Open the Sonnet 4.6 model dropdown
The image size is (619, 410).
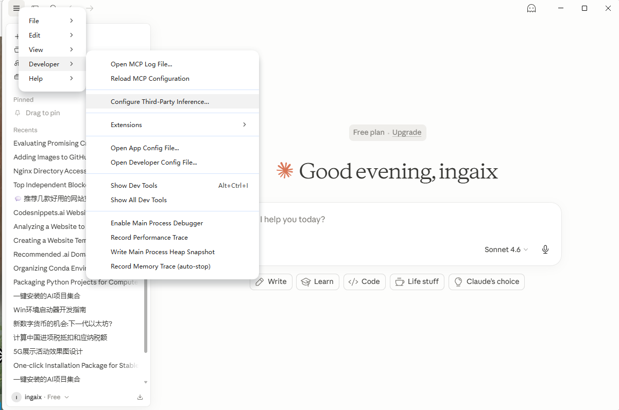pyautogui.click(x=506, y=249)
